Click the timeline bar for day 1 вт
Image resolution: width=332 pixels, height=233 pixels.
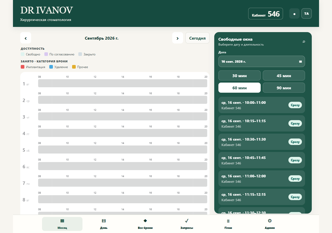(x=123, y=83)
